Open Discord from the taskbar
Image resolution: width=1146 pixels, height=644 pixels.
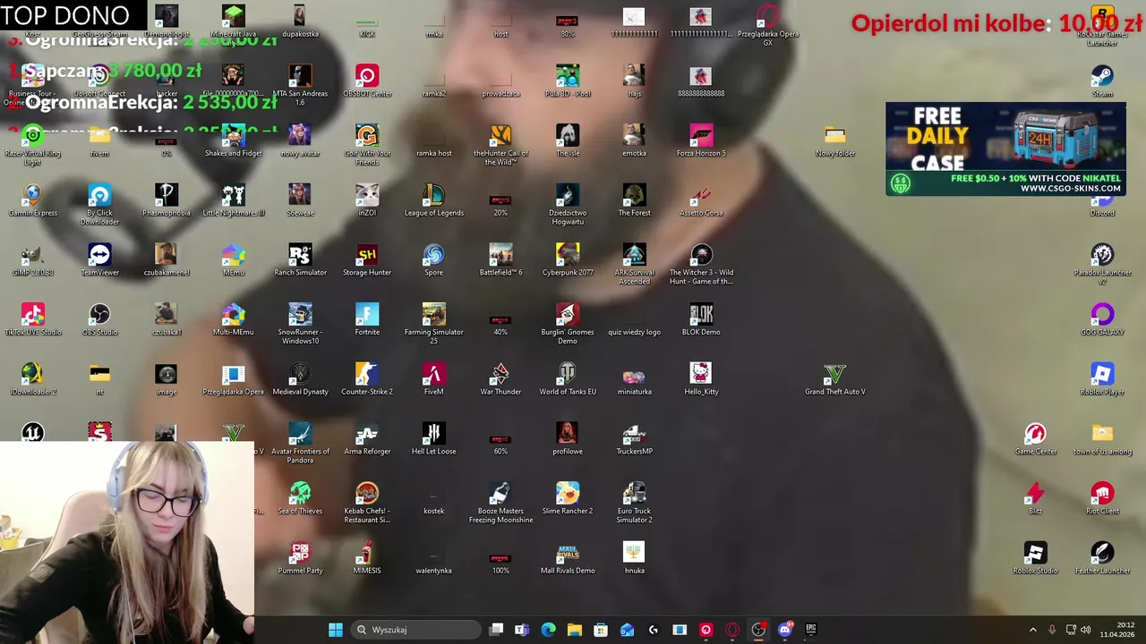(785, 630)
